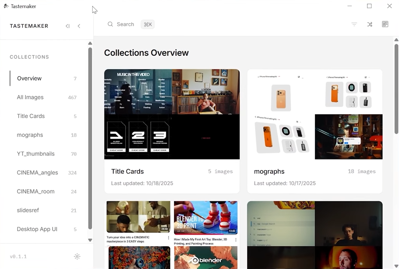
Task: Open the mographs collection card
Action: (x=315, y=131)
